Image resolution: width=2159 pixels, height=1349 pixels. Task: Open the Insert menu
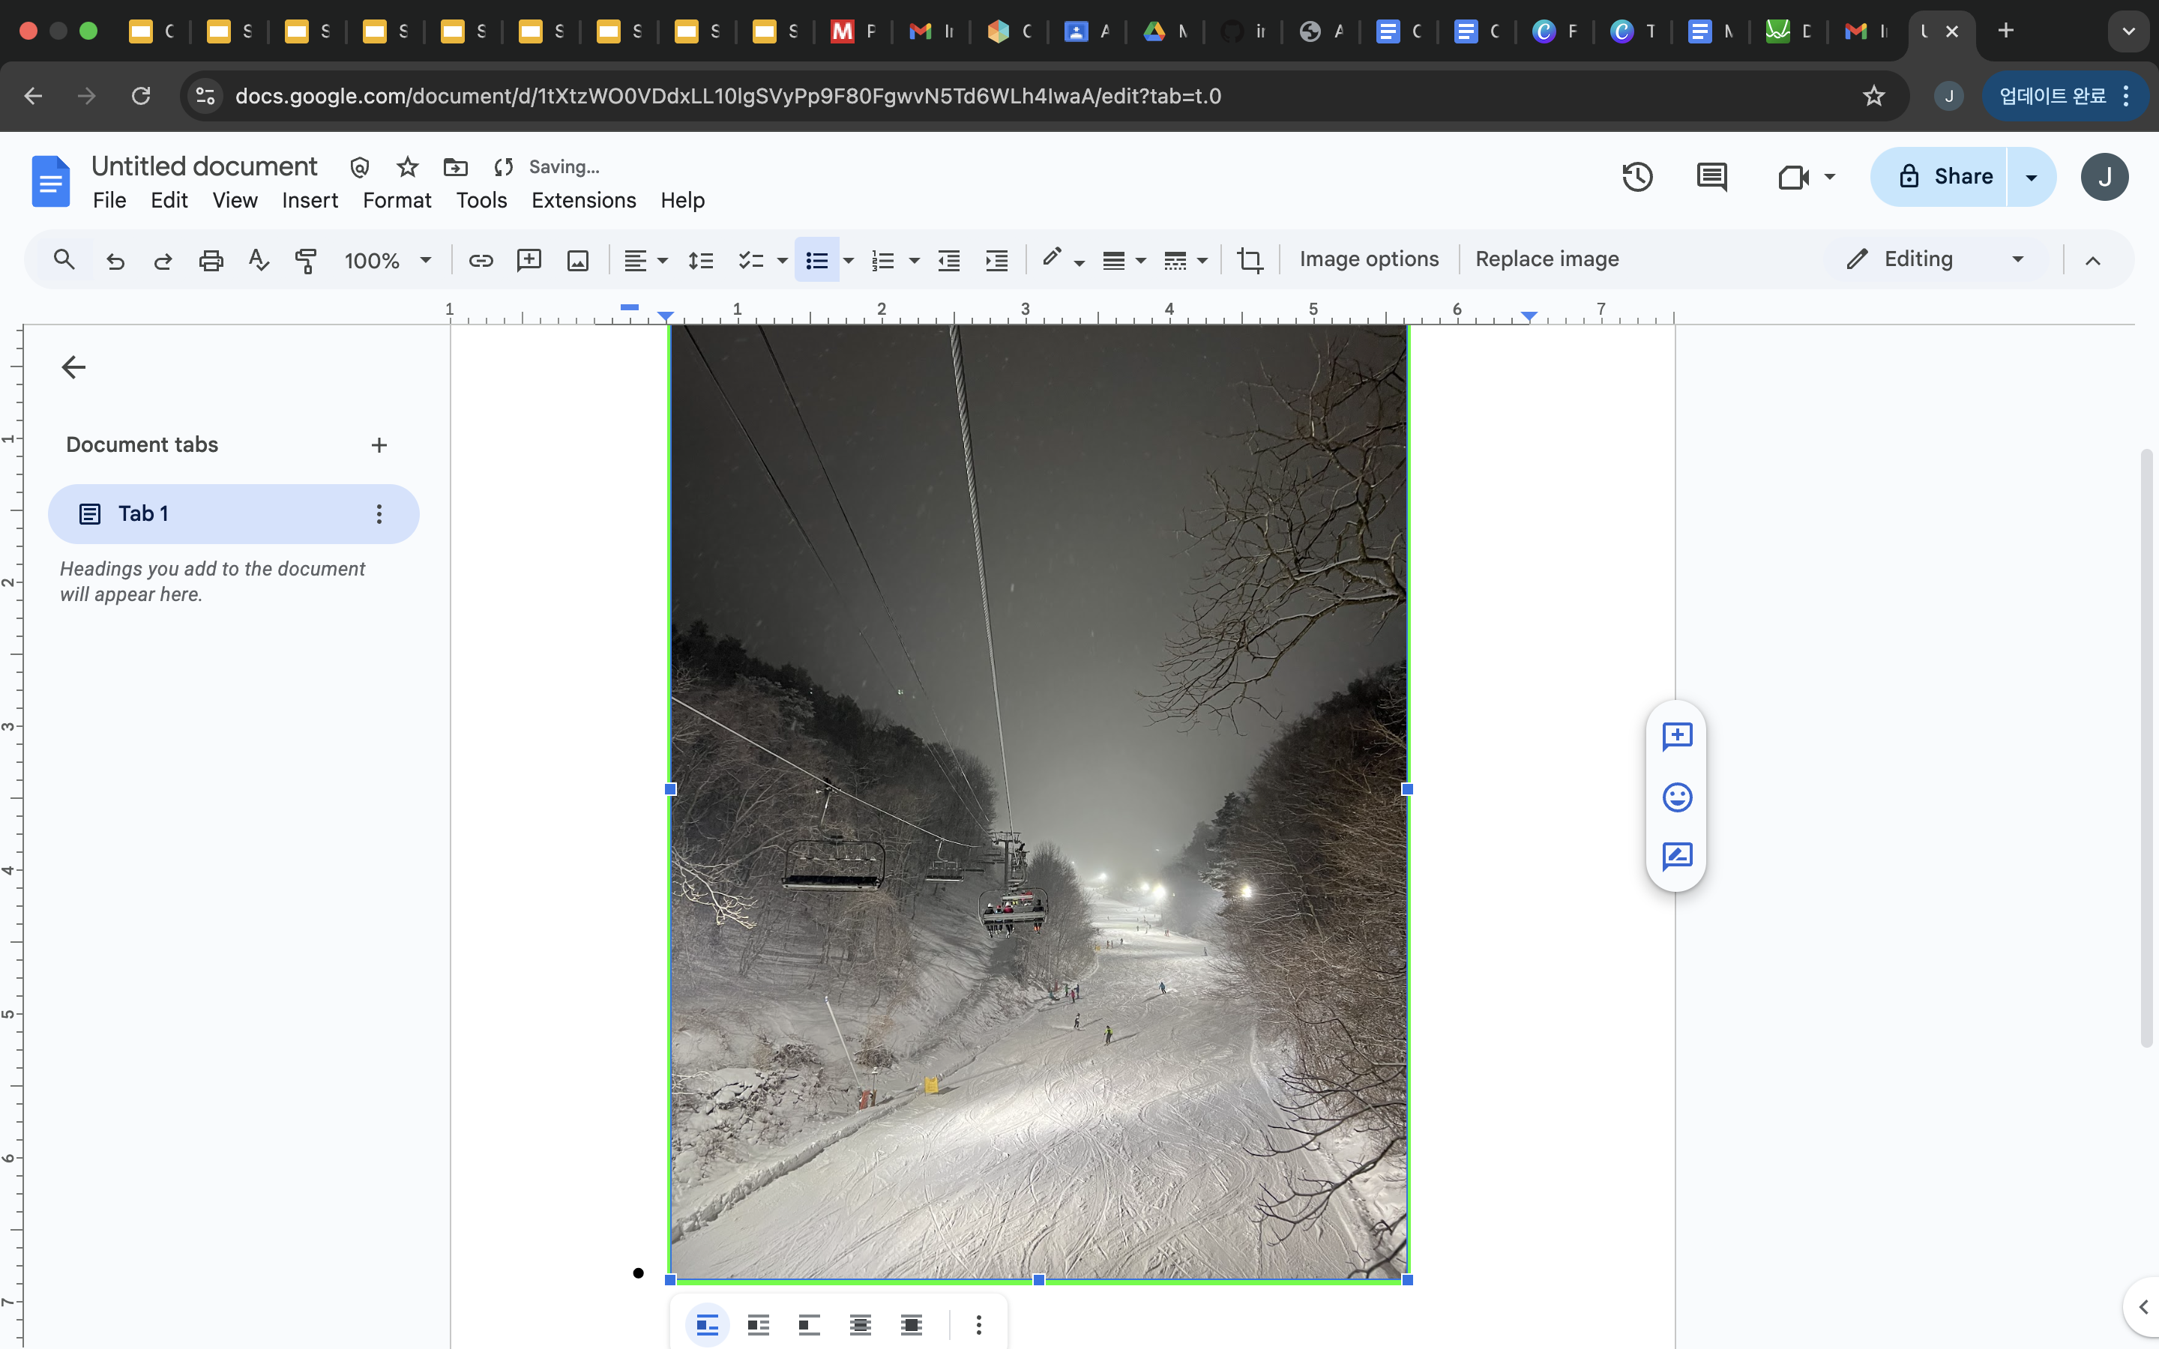(310, 201)
